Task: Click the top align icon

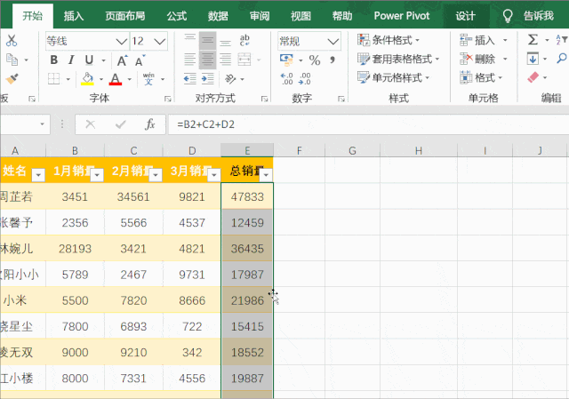Action: pos(189,40)
